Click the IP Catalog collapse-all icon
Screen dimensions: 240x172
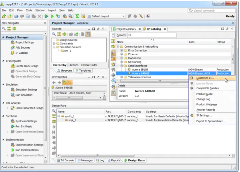click(113, 41)
